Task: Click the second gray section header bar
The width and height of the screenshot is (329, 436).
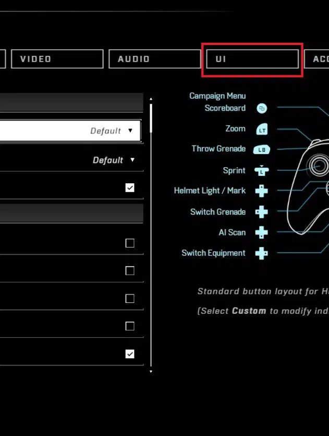Action: (71, 213)
